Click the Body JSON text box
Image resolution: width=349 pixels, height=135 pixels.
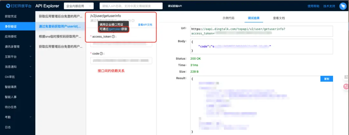[x=262, y=46]
